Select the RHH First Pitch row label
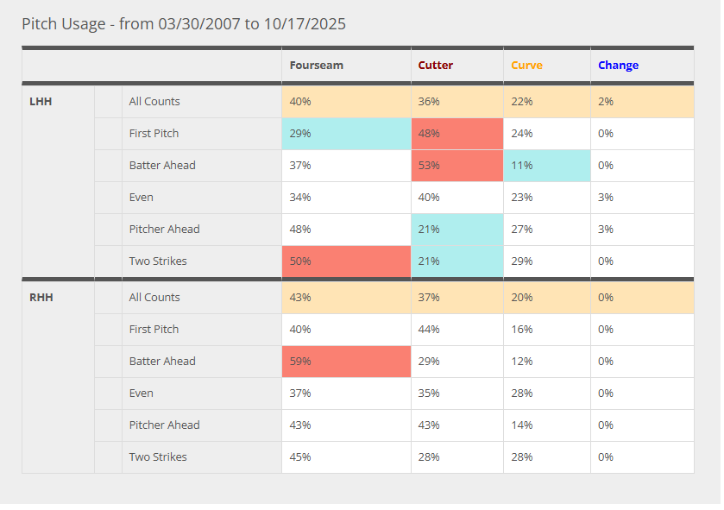This screenshot has width=724, height=510. (154, 329)
